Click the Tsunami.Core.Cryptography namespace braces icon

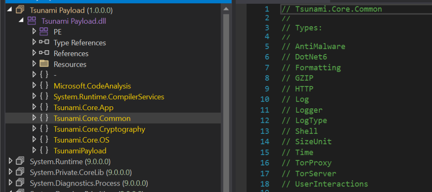pyautogui.click(x=43, y=129)
